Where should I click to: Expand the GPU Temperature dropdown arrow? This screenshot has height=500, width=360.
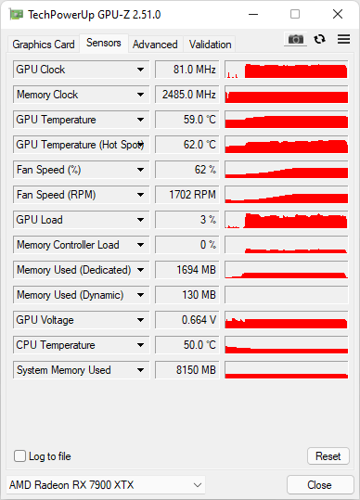pos(140,120)
